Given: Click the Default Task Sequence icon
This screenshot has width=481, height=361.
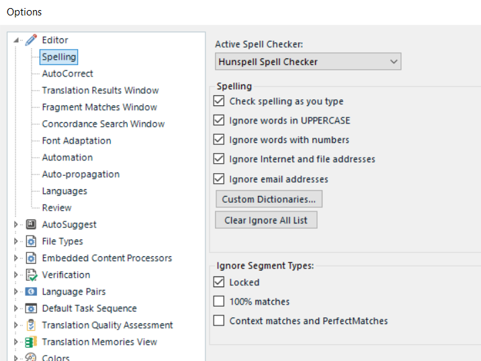Looking at the screenshot, I should (x=31, y=308).
